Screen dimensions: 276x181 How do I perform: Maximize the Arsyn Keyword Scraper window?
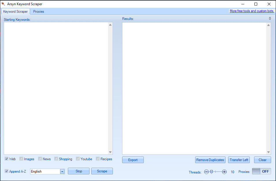[256, 4]
